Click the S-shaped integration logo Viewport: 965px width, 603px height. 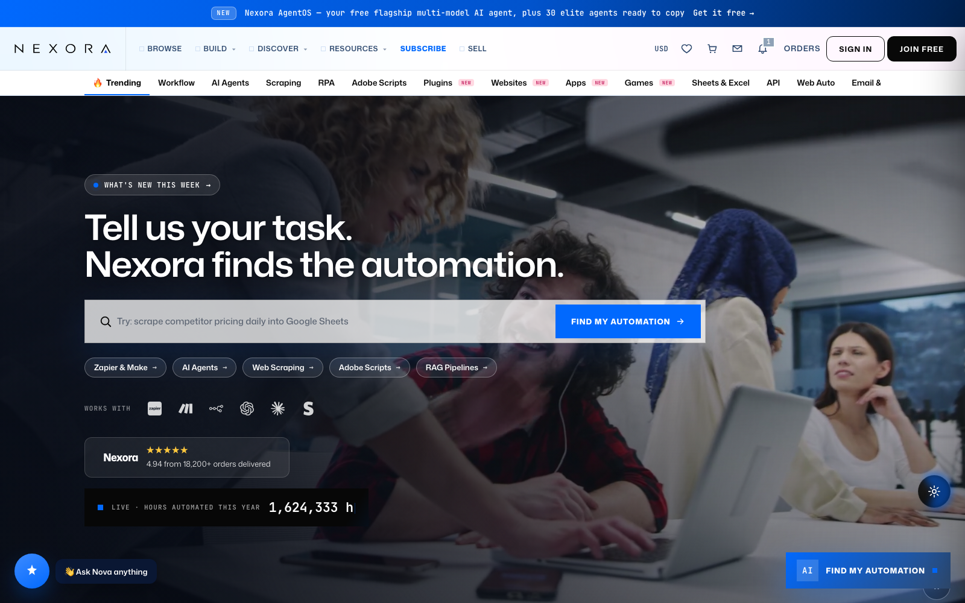tap(308, 409)
